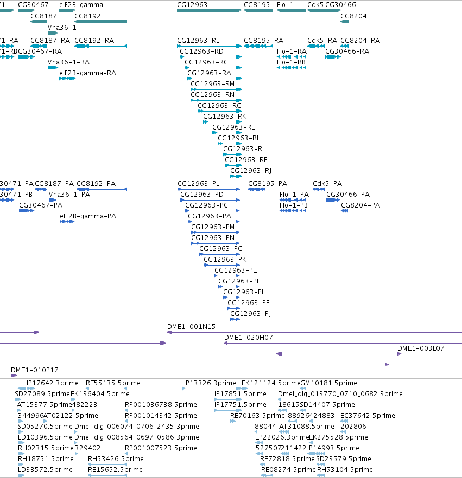
Task: Select EST RP001036738.5prime
Action: click(126, 410)
